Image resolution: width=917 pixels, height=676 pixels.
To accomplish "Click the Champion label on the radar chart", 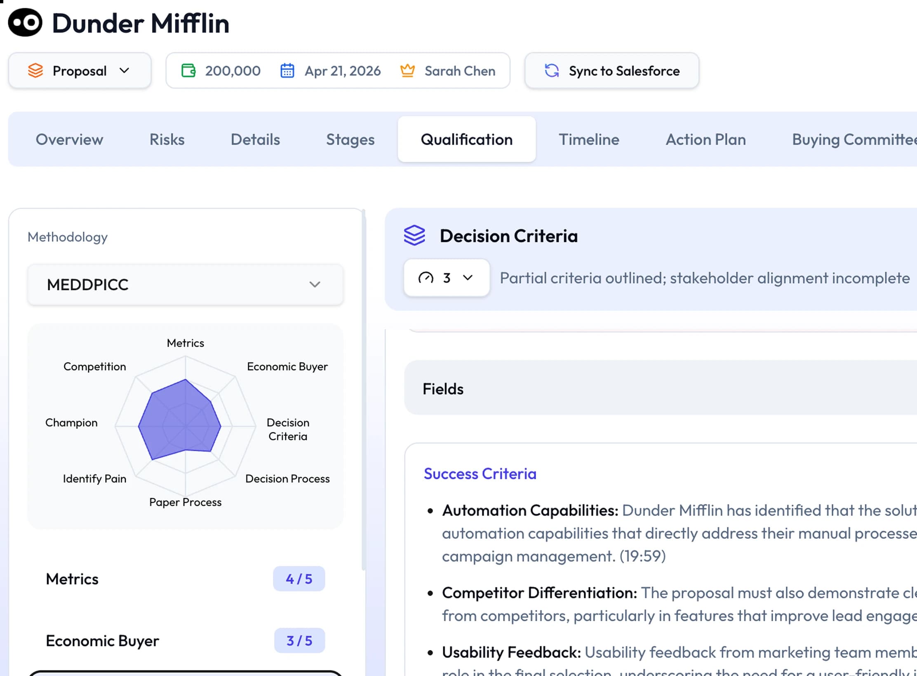I will tap(71, 422).
